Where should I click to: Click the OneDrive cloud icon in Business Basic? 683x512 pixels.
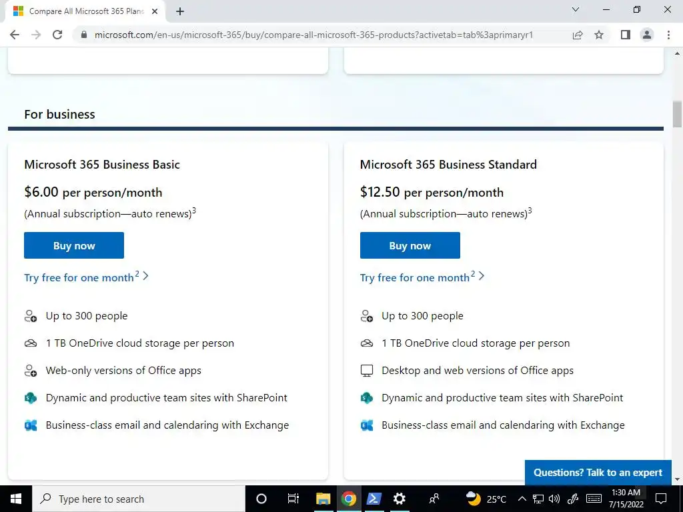pos(31,343)
